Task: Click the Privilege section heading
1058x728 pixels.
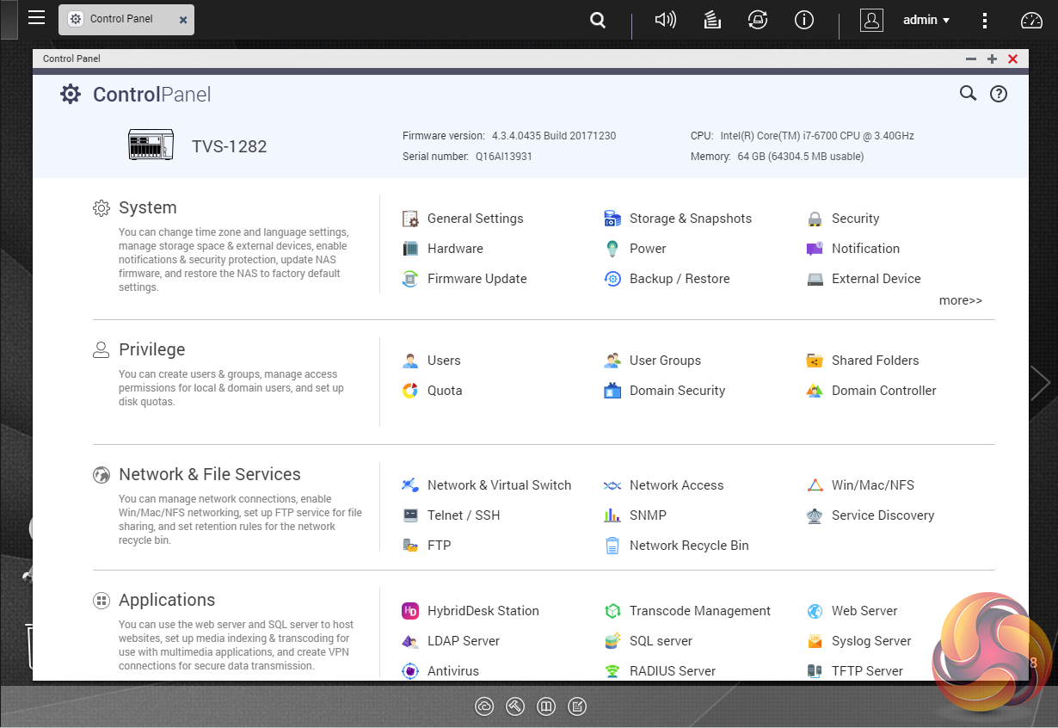Action: pos(151,349)
